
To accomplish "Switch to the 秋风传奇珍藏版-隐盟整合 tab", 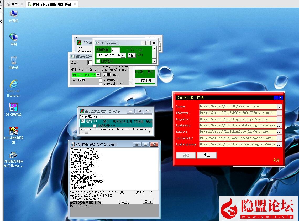I will point(52,4).
